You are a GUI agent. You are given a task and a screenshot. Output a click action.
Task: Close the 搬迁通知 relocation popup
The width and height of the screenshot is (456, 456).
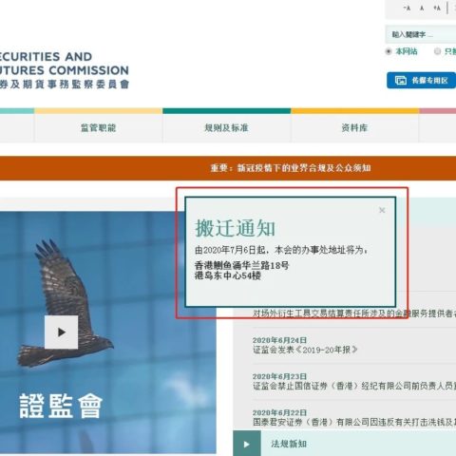[382, 210]
